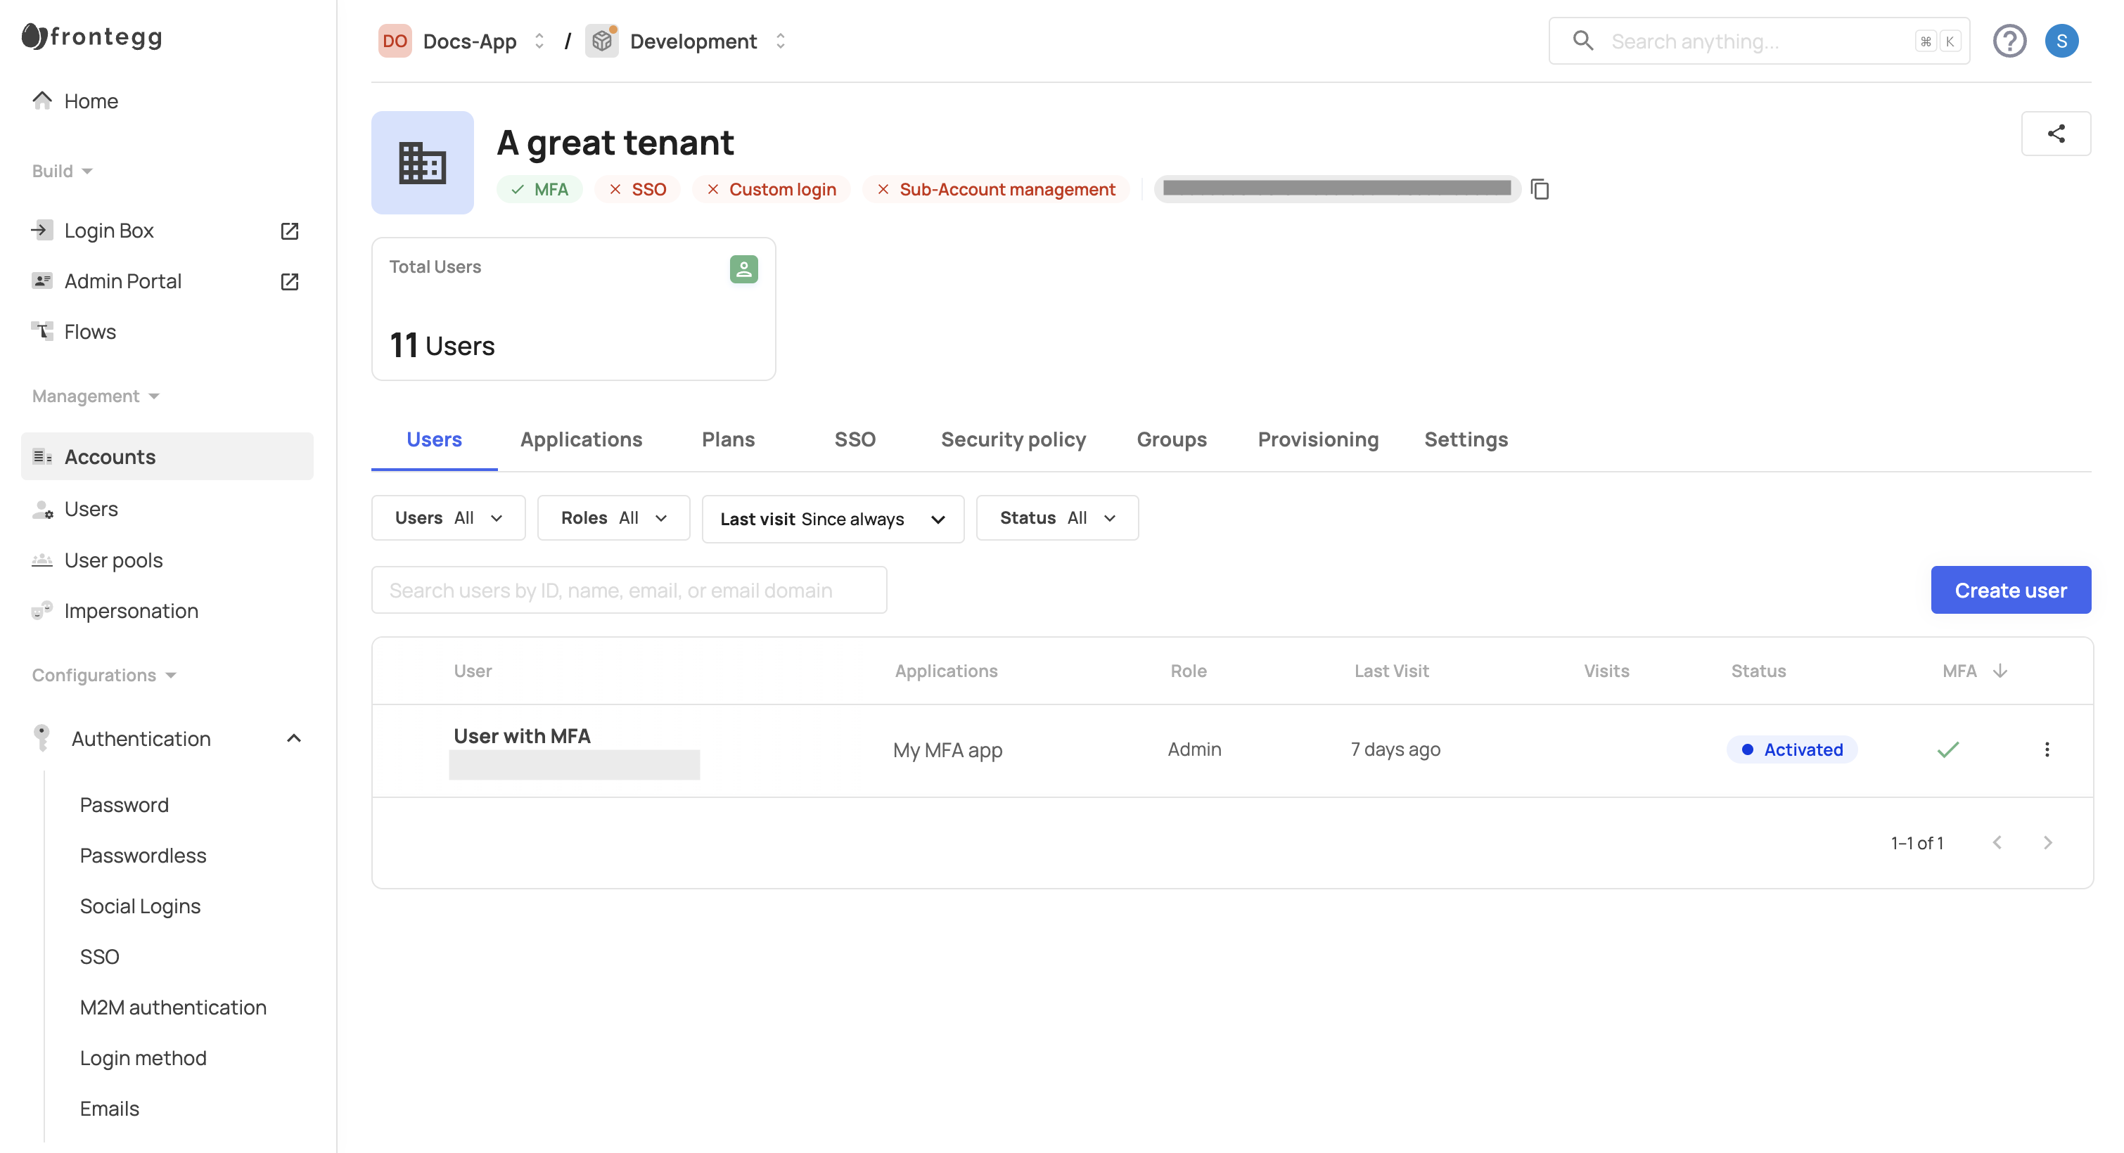
Task: Click the Frontegg logo
Action: (x=91, y=37)
